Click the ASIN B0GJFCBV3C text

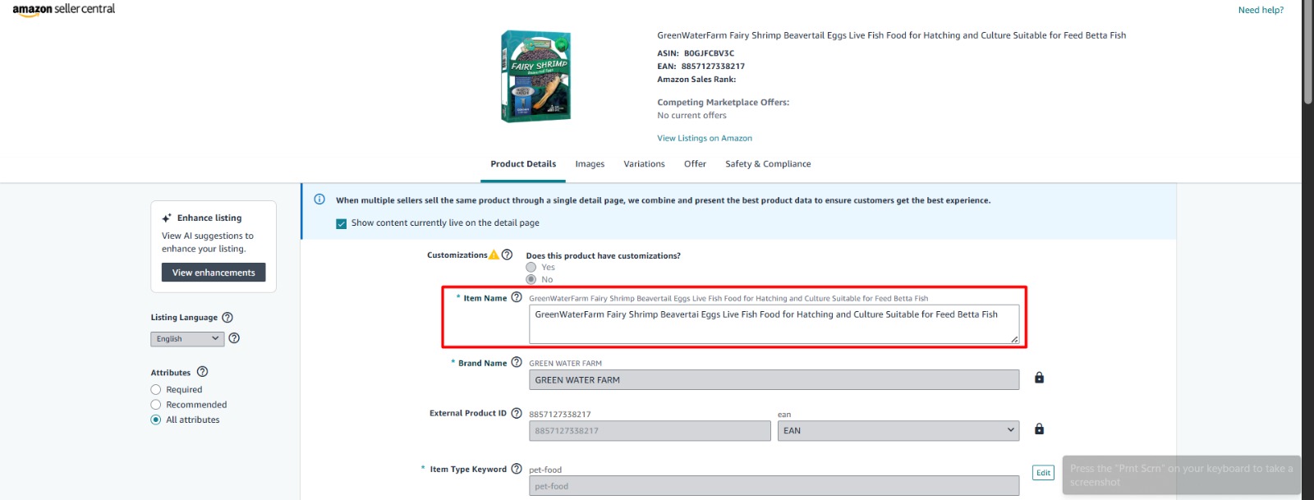(x=696, y=53)
